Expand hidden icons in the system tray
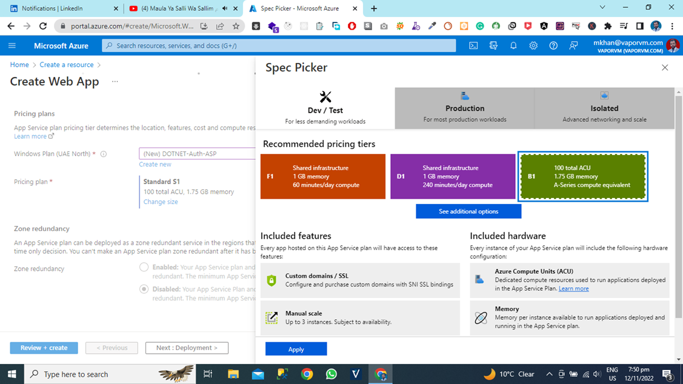The height and width of the screenshot is (384, 683). 549,374
